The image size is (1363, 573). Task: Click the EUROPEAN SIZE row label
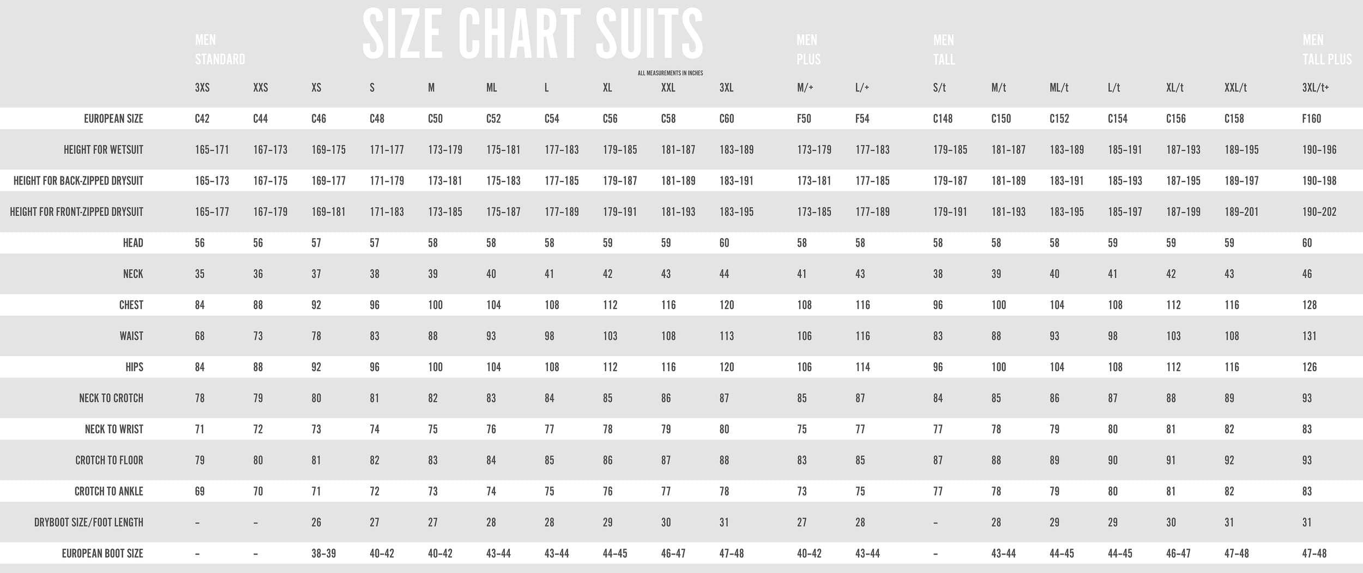(113, 119)
